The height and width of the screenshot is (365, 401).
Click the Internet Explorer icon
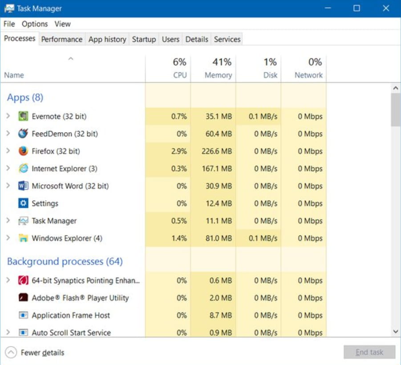click(x=23, y=168)
